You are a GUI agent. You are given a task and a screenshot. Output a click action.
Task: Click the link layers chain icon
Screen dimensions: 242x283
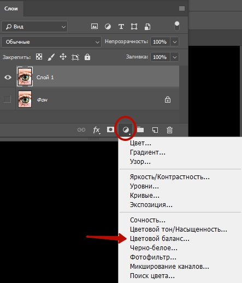81,130
